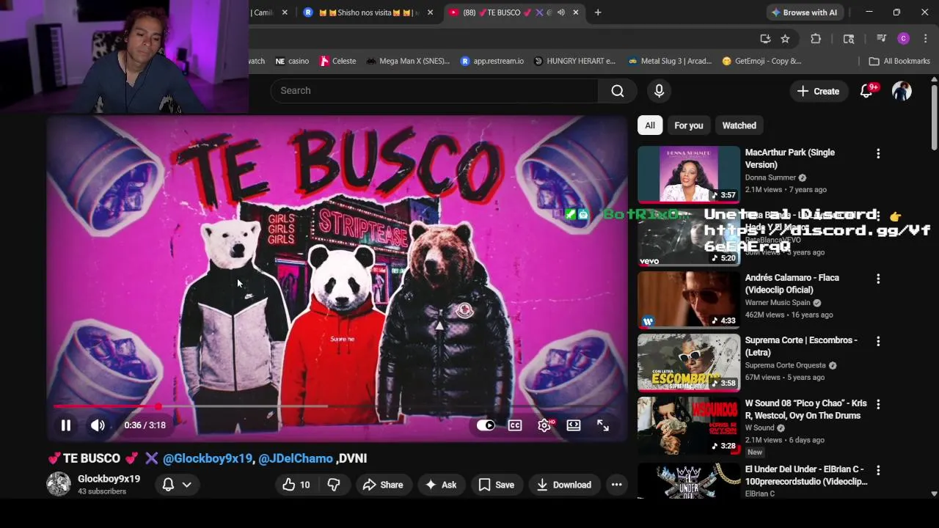
Task: Open W Sound 08 Pico y Chao thumbnail
Action: (x=689, y=425)
